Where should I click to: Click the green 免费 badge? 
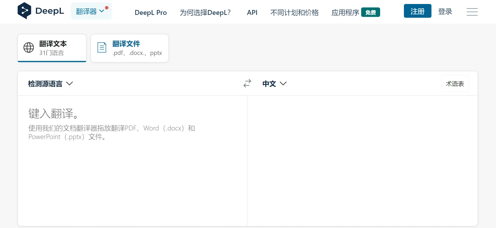[370, 12]
